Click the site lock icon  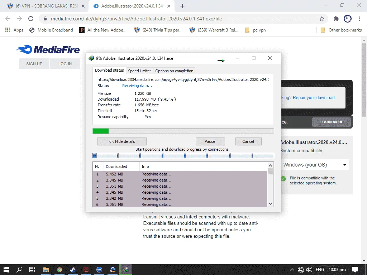[x=45, y=19]
